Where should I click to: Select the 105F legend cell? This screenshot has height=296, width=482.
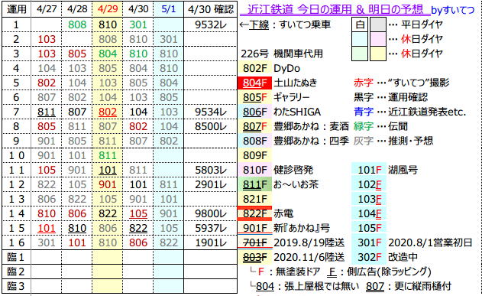pyautogui.click(x=369, y=228)
